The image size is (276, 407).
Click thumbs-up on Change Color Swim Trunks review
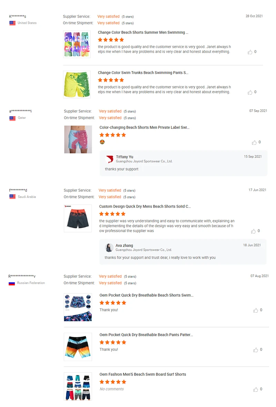250,92
